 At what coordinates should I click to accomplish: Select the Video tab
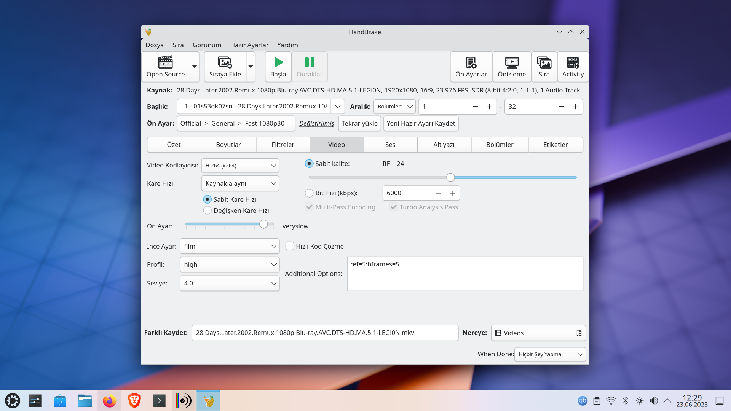(337, 145)
